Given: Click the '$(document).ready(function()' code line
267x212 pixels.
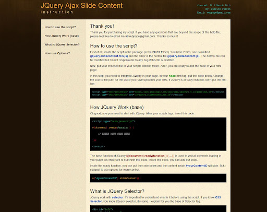Looking at the screenshot, I should click(113, 127).
